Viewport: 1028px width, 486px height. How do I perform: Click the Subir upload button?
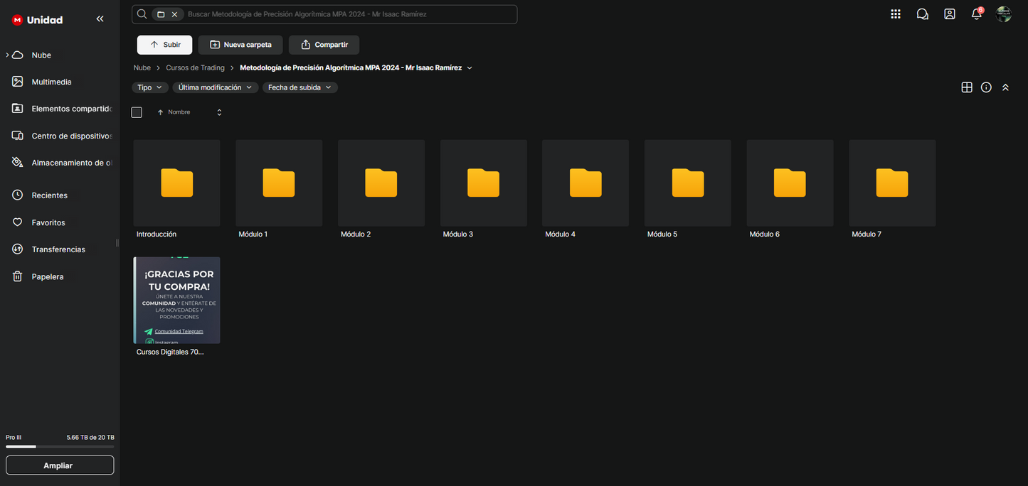click(x=164, y=45)
